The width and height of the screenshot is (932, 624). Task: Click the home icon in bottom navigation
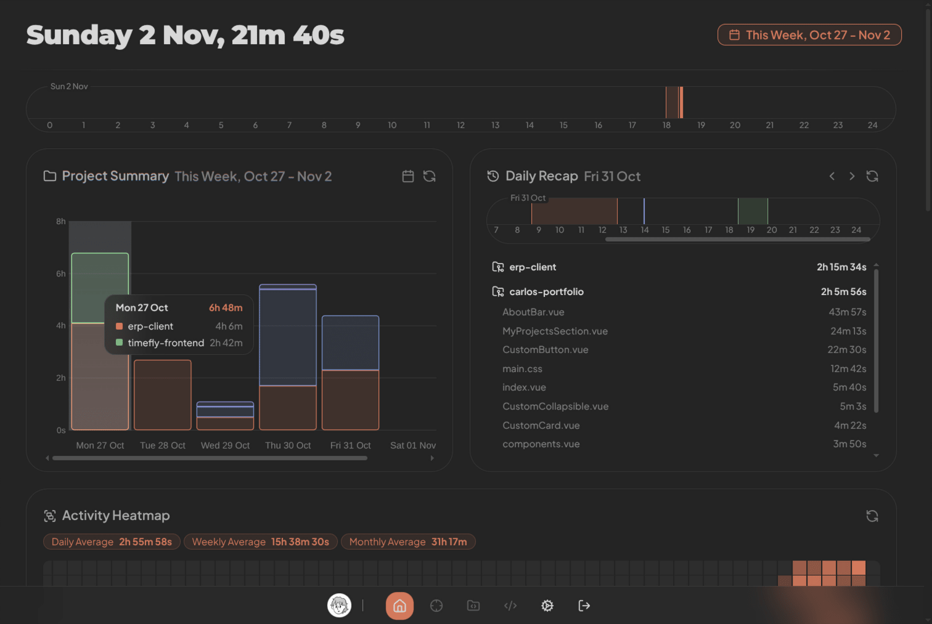tap(399, 606)
